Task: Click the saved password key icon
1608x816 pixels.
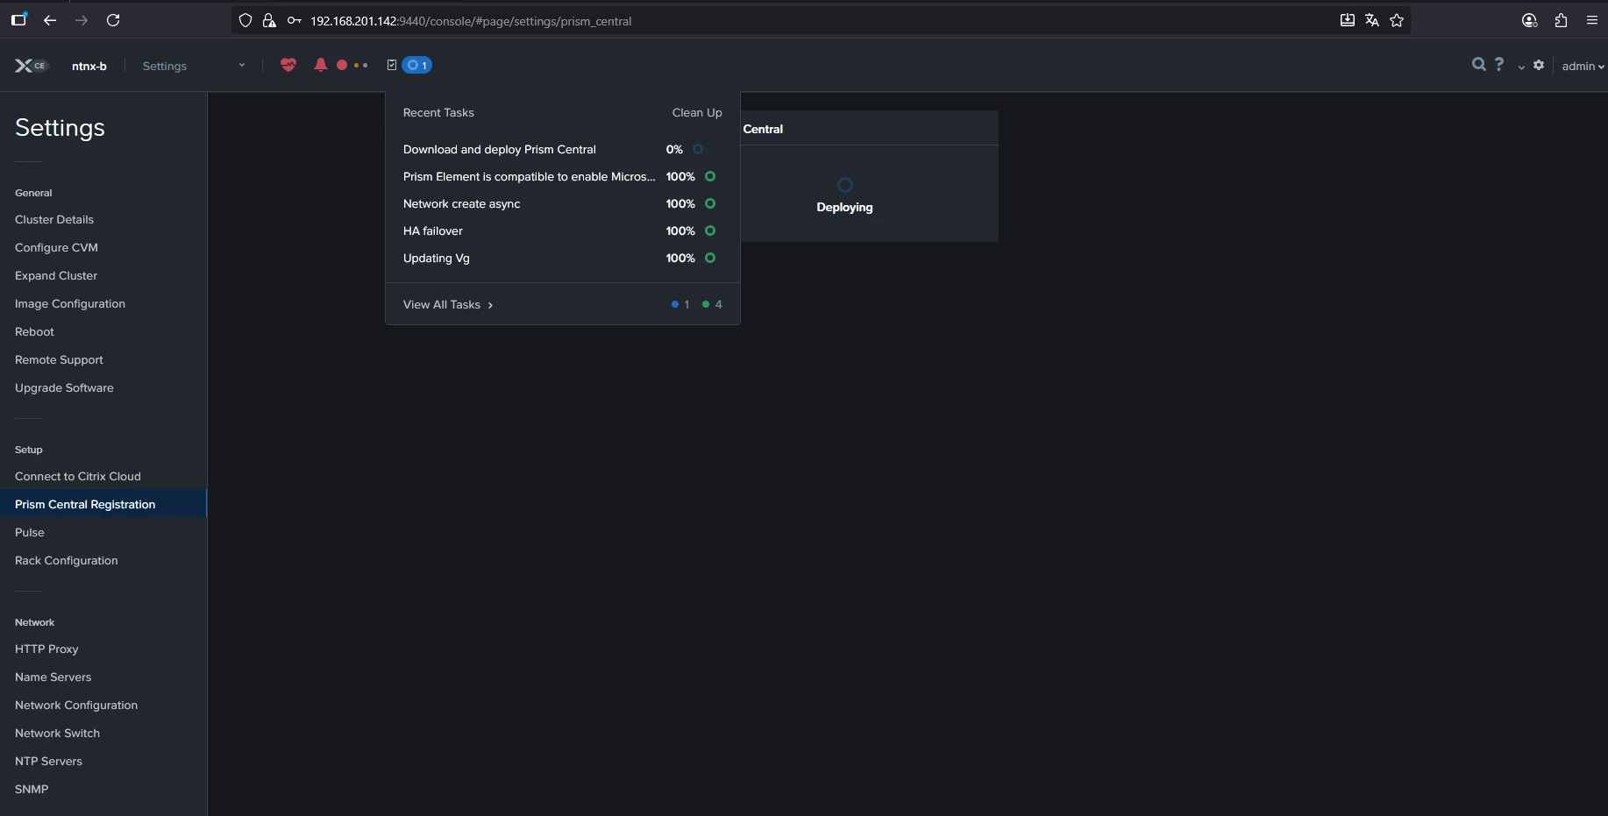Action: (x=295, y=20)
